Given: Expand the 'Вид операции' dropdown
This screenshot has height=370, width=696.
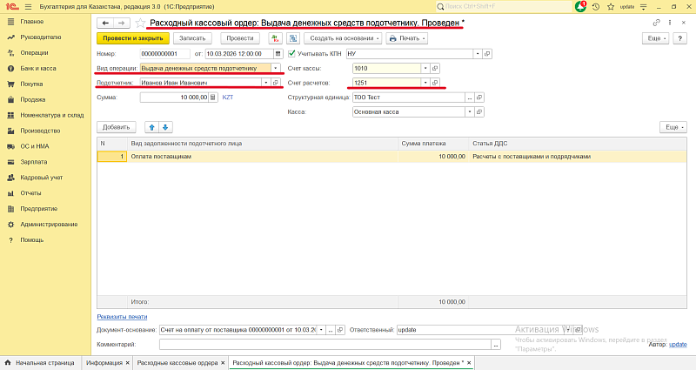Looking at the screenshot, I should click(x=276, y=68).
